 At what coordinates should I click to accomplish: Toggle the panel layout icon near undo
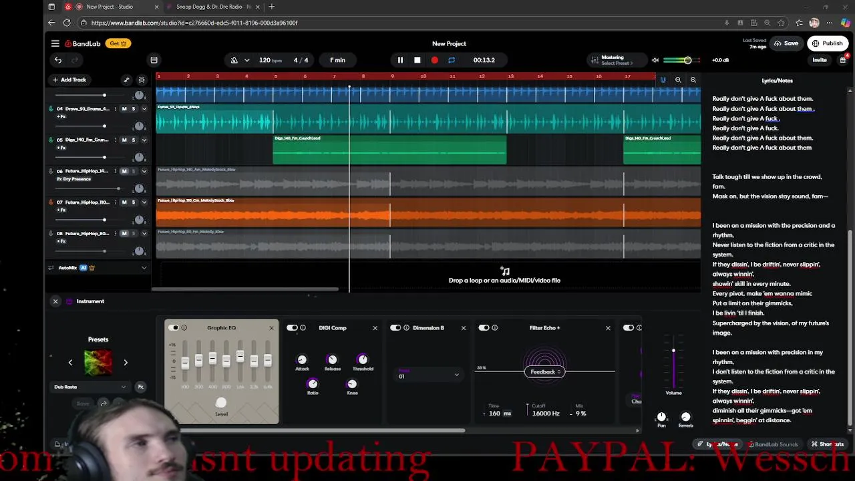(154, 60)
